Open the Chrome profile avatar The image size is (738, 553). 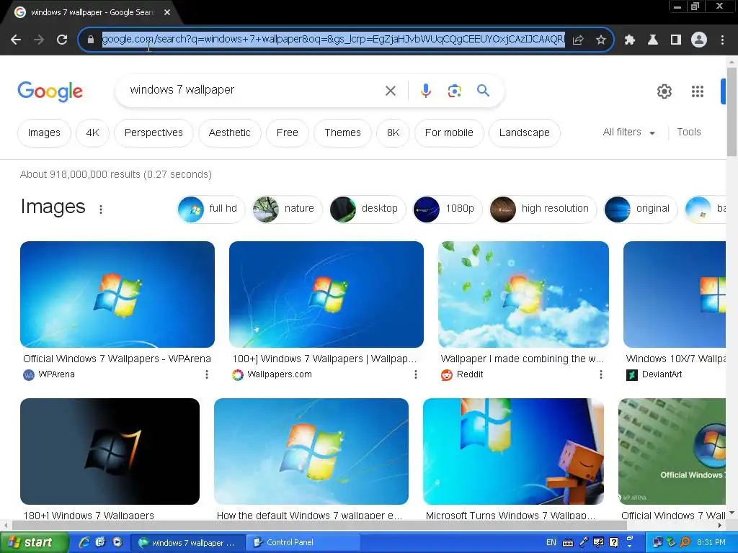pyautogui.click(x=699, y=40)
